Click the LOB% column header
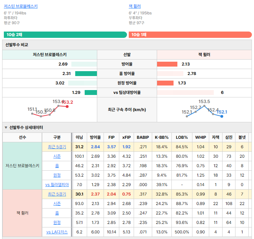The image size is (254, 239). [182, 137]
